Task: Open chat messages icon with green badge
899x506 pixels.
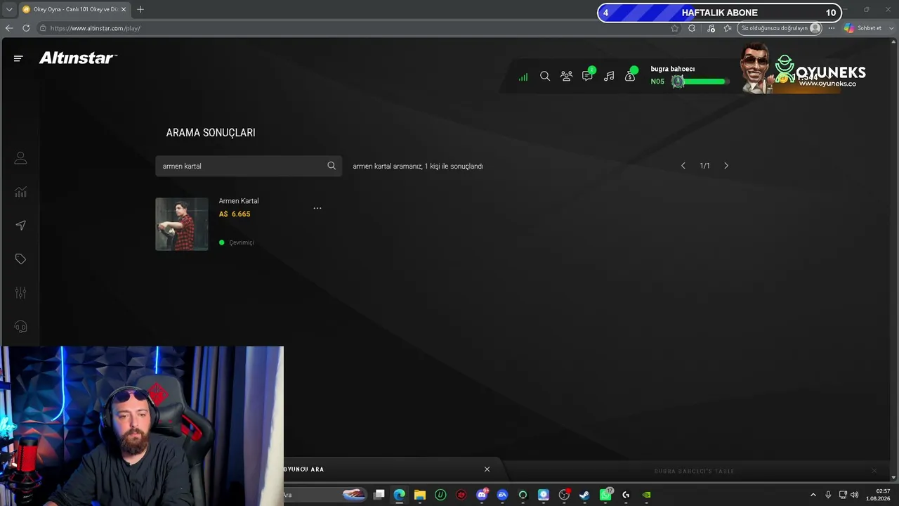Action: coord(588,74)
